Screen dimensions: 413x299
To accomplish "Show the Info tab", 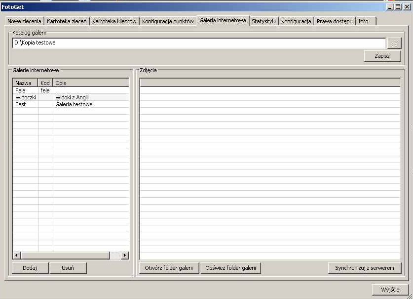I will [x=366, y=21].
